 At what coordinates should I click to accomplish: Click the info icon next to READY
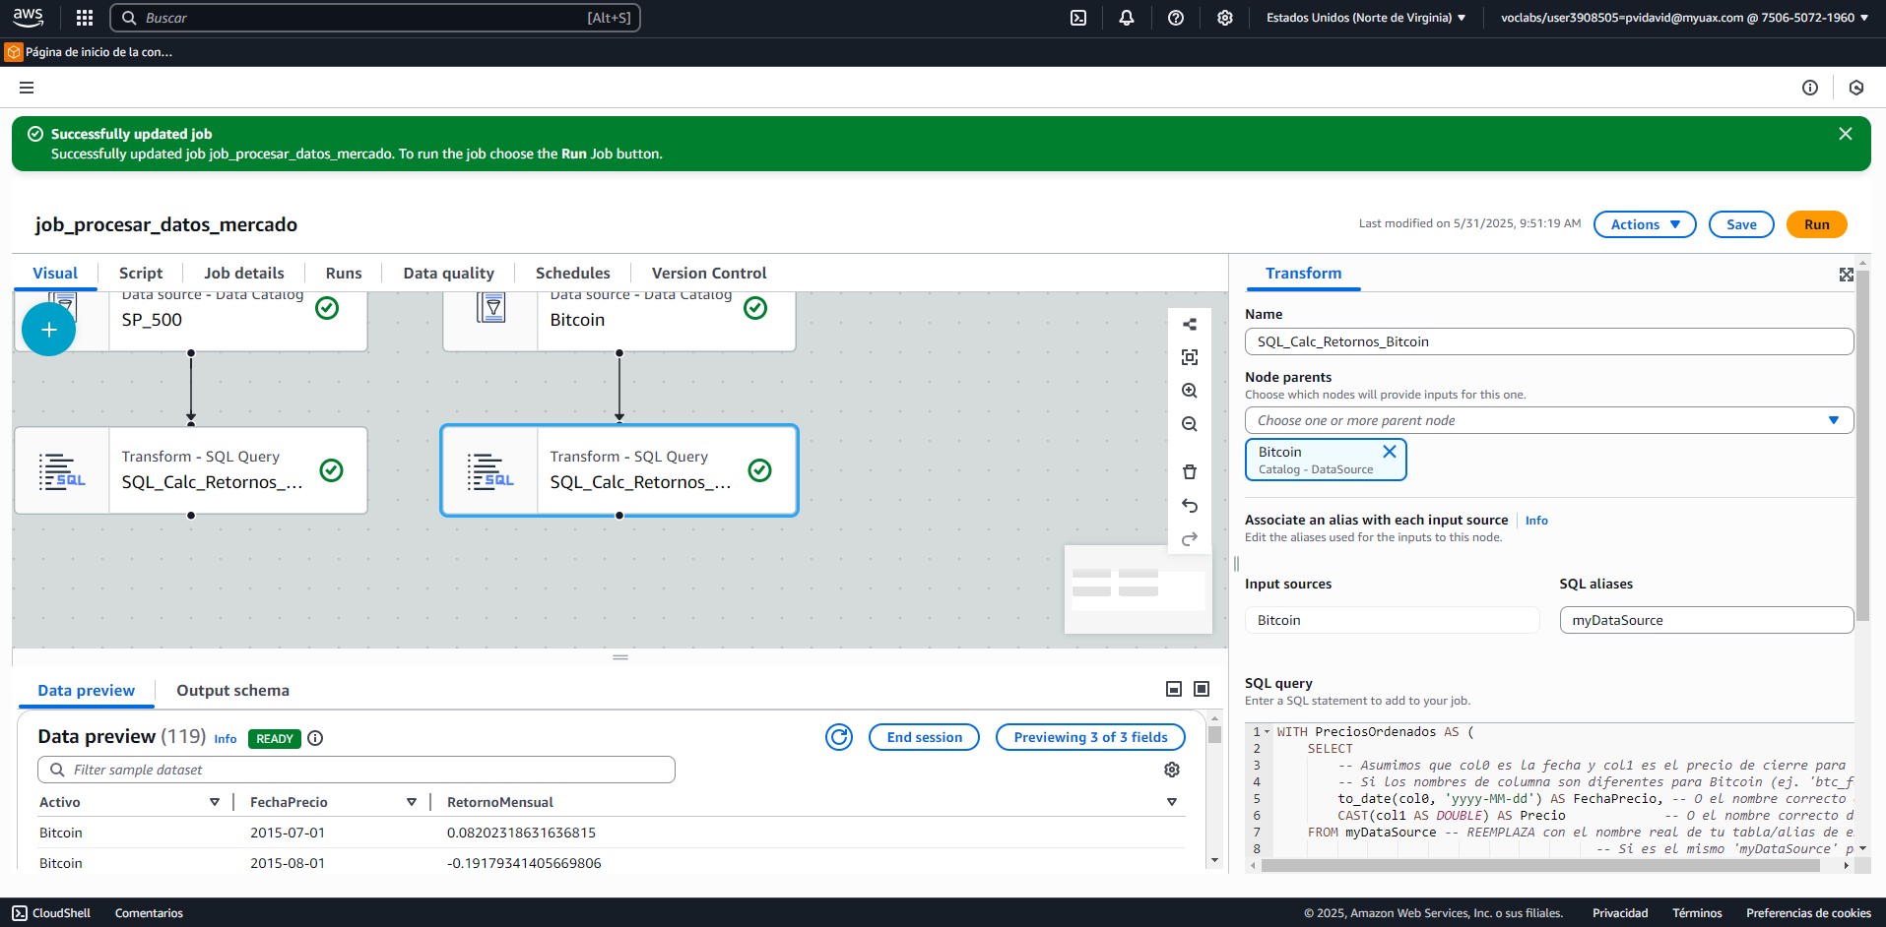(315, 738)
